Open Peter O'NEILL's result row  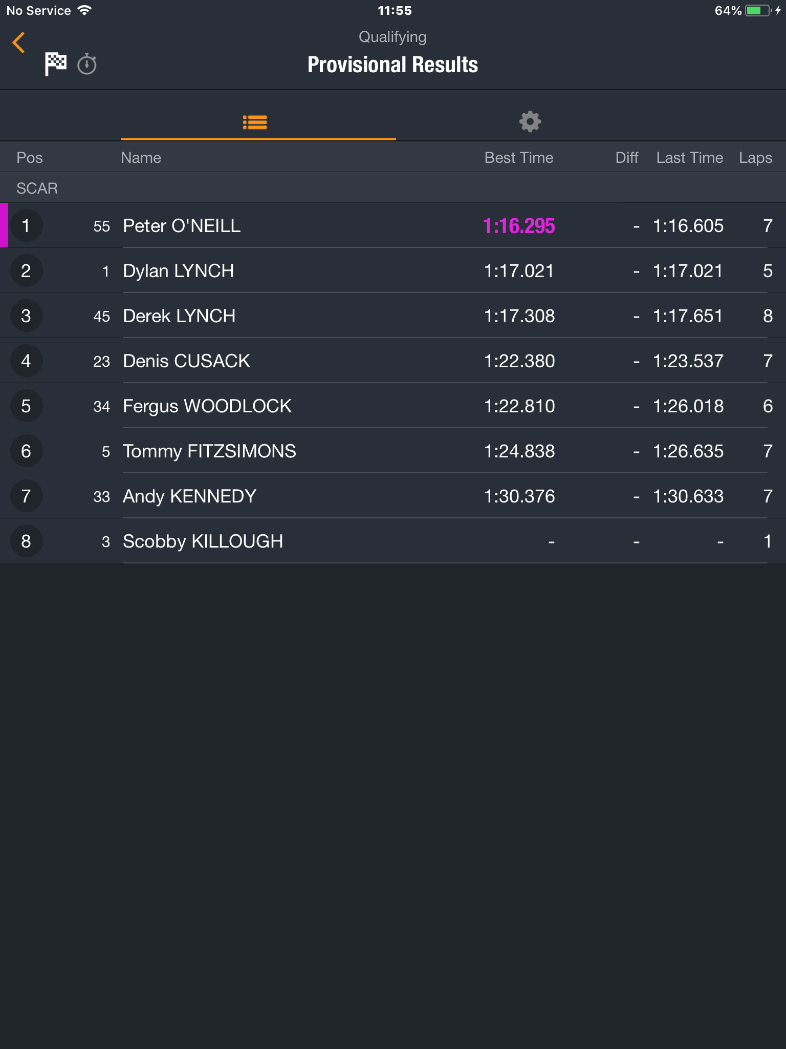pos(393,226)
